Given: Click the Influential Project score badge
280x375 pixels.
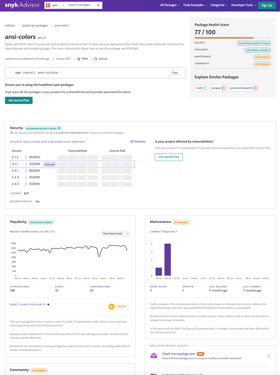Looking at the screenshot, I should click(x=258, y=50).
